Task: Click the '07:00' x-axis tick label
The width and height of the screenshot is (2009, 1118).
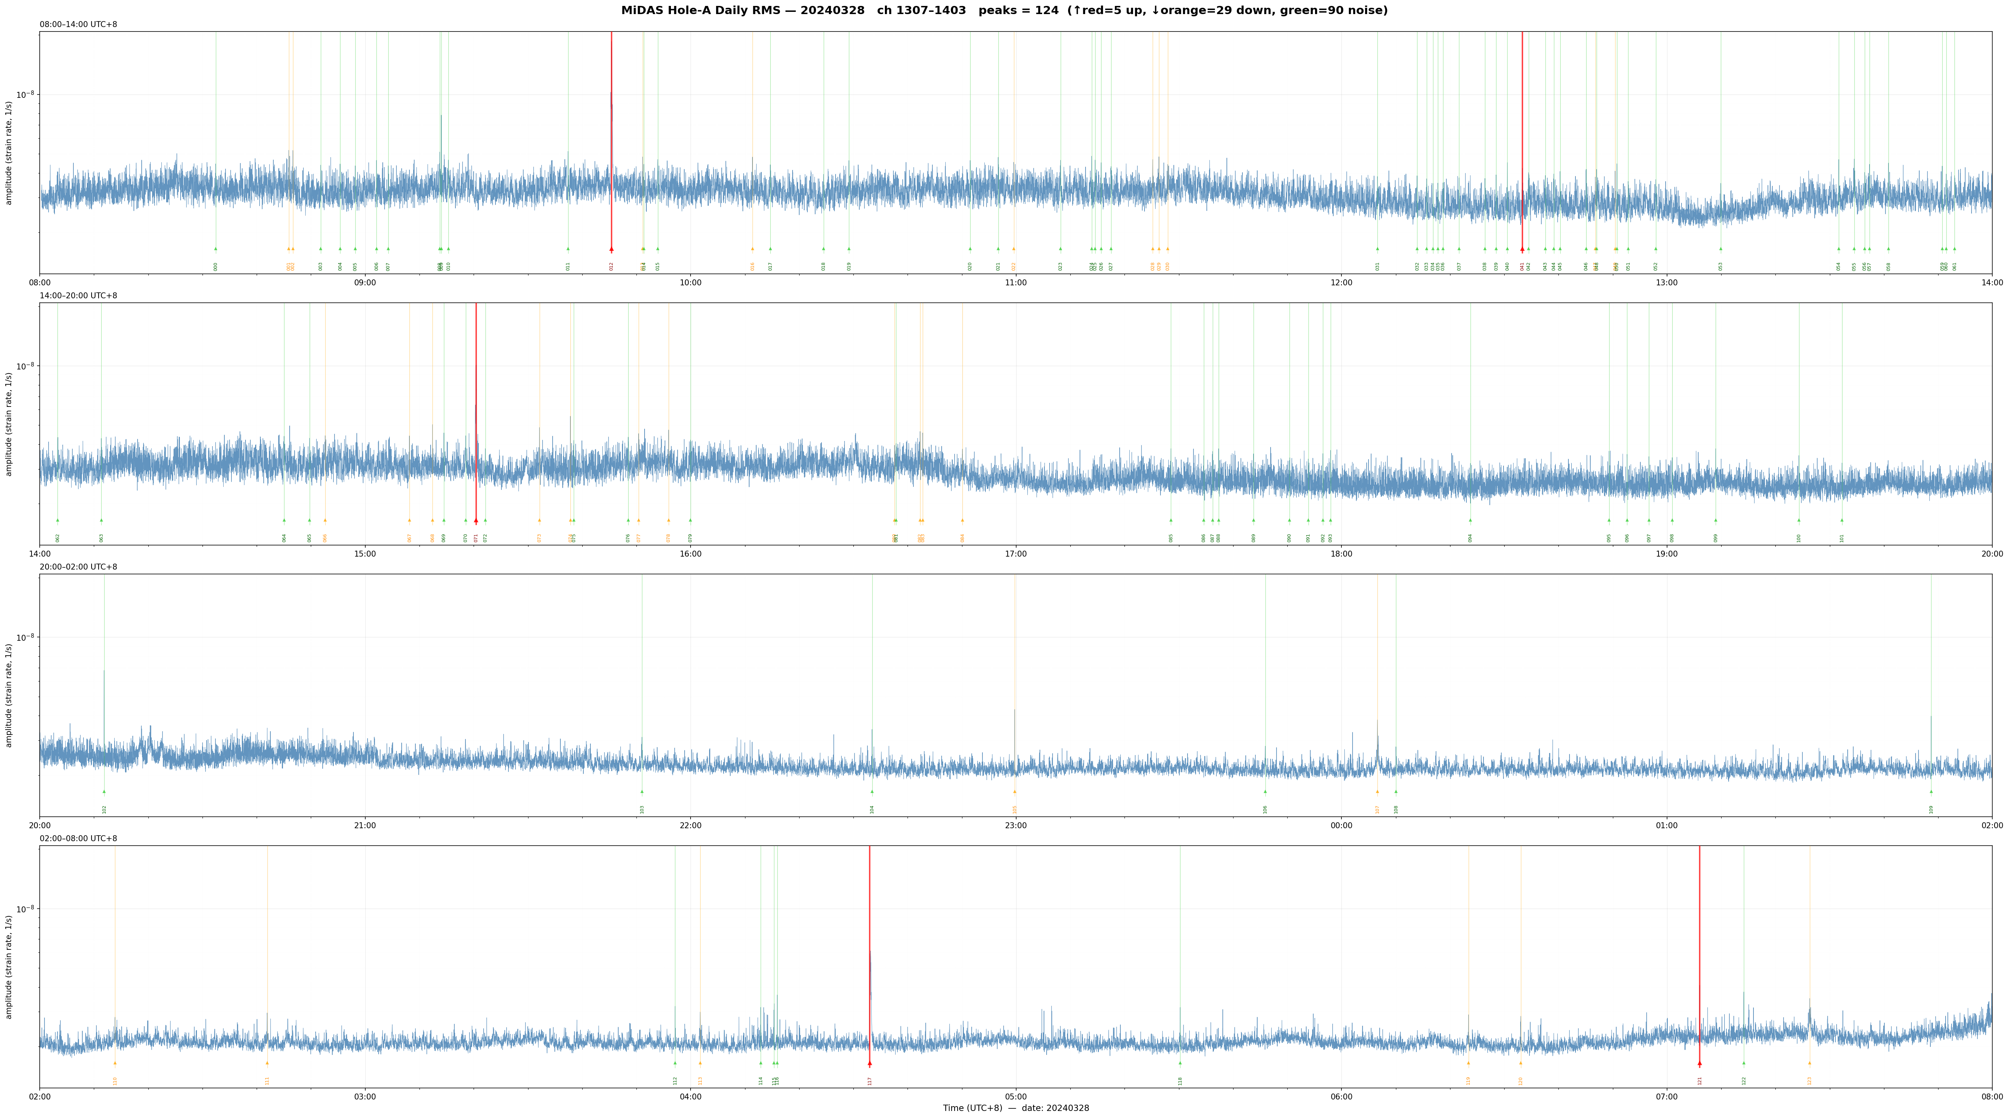Action: coord(1667,1096)
